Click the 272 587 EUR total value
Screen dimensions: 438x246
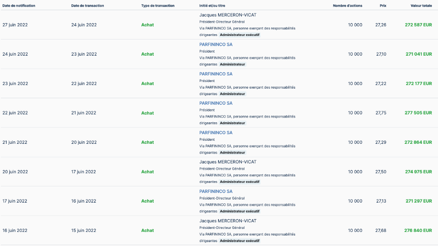418,25
